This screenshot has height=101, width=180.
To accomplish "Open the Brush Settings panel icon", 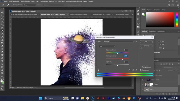I will 138,24.
